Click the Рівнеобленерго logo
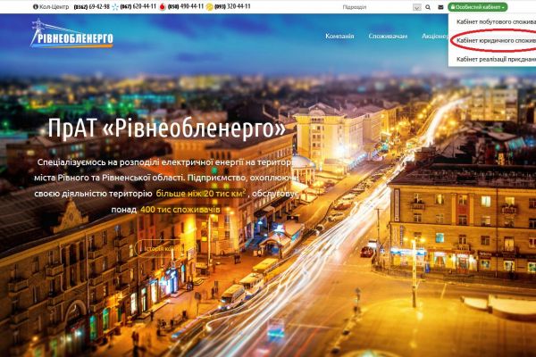This screenshot has width=536, height=357. pos(71,37)
